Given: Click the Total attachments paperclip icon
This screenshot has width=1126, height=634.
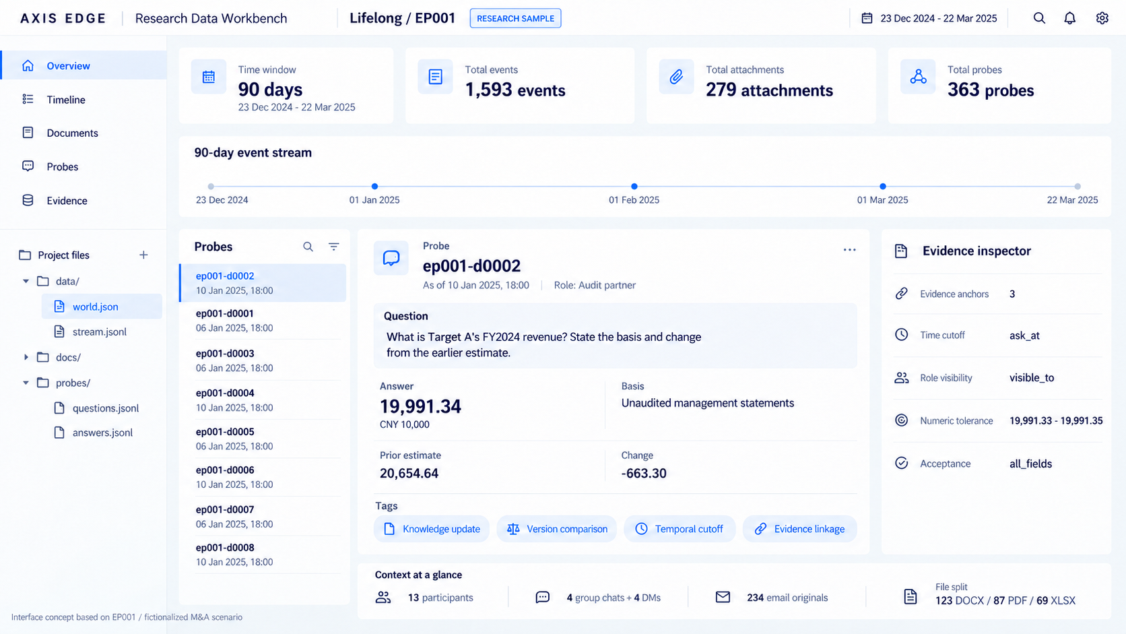Looking at the screenshot, I should point(676,77).
